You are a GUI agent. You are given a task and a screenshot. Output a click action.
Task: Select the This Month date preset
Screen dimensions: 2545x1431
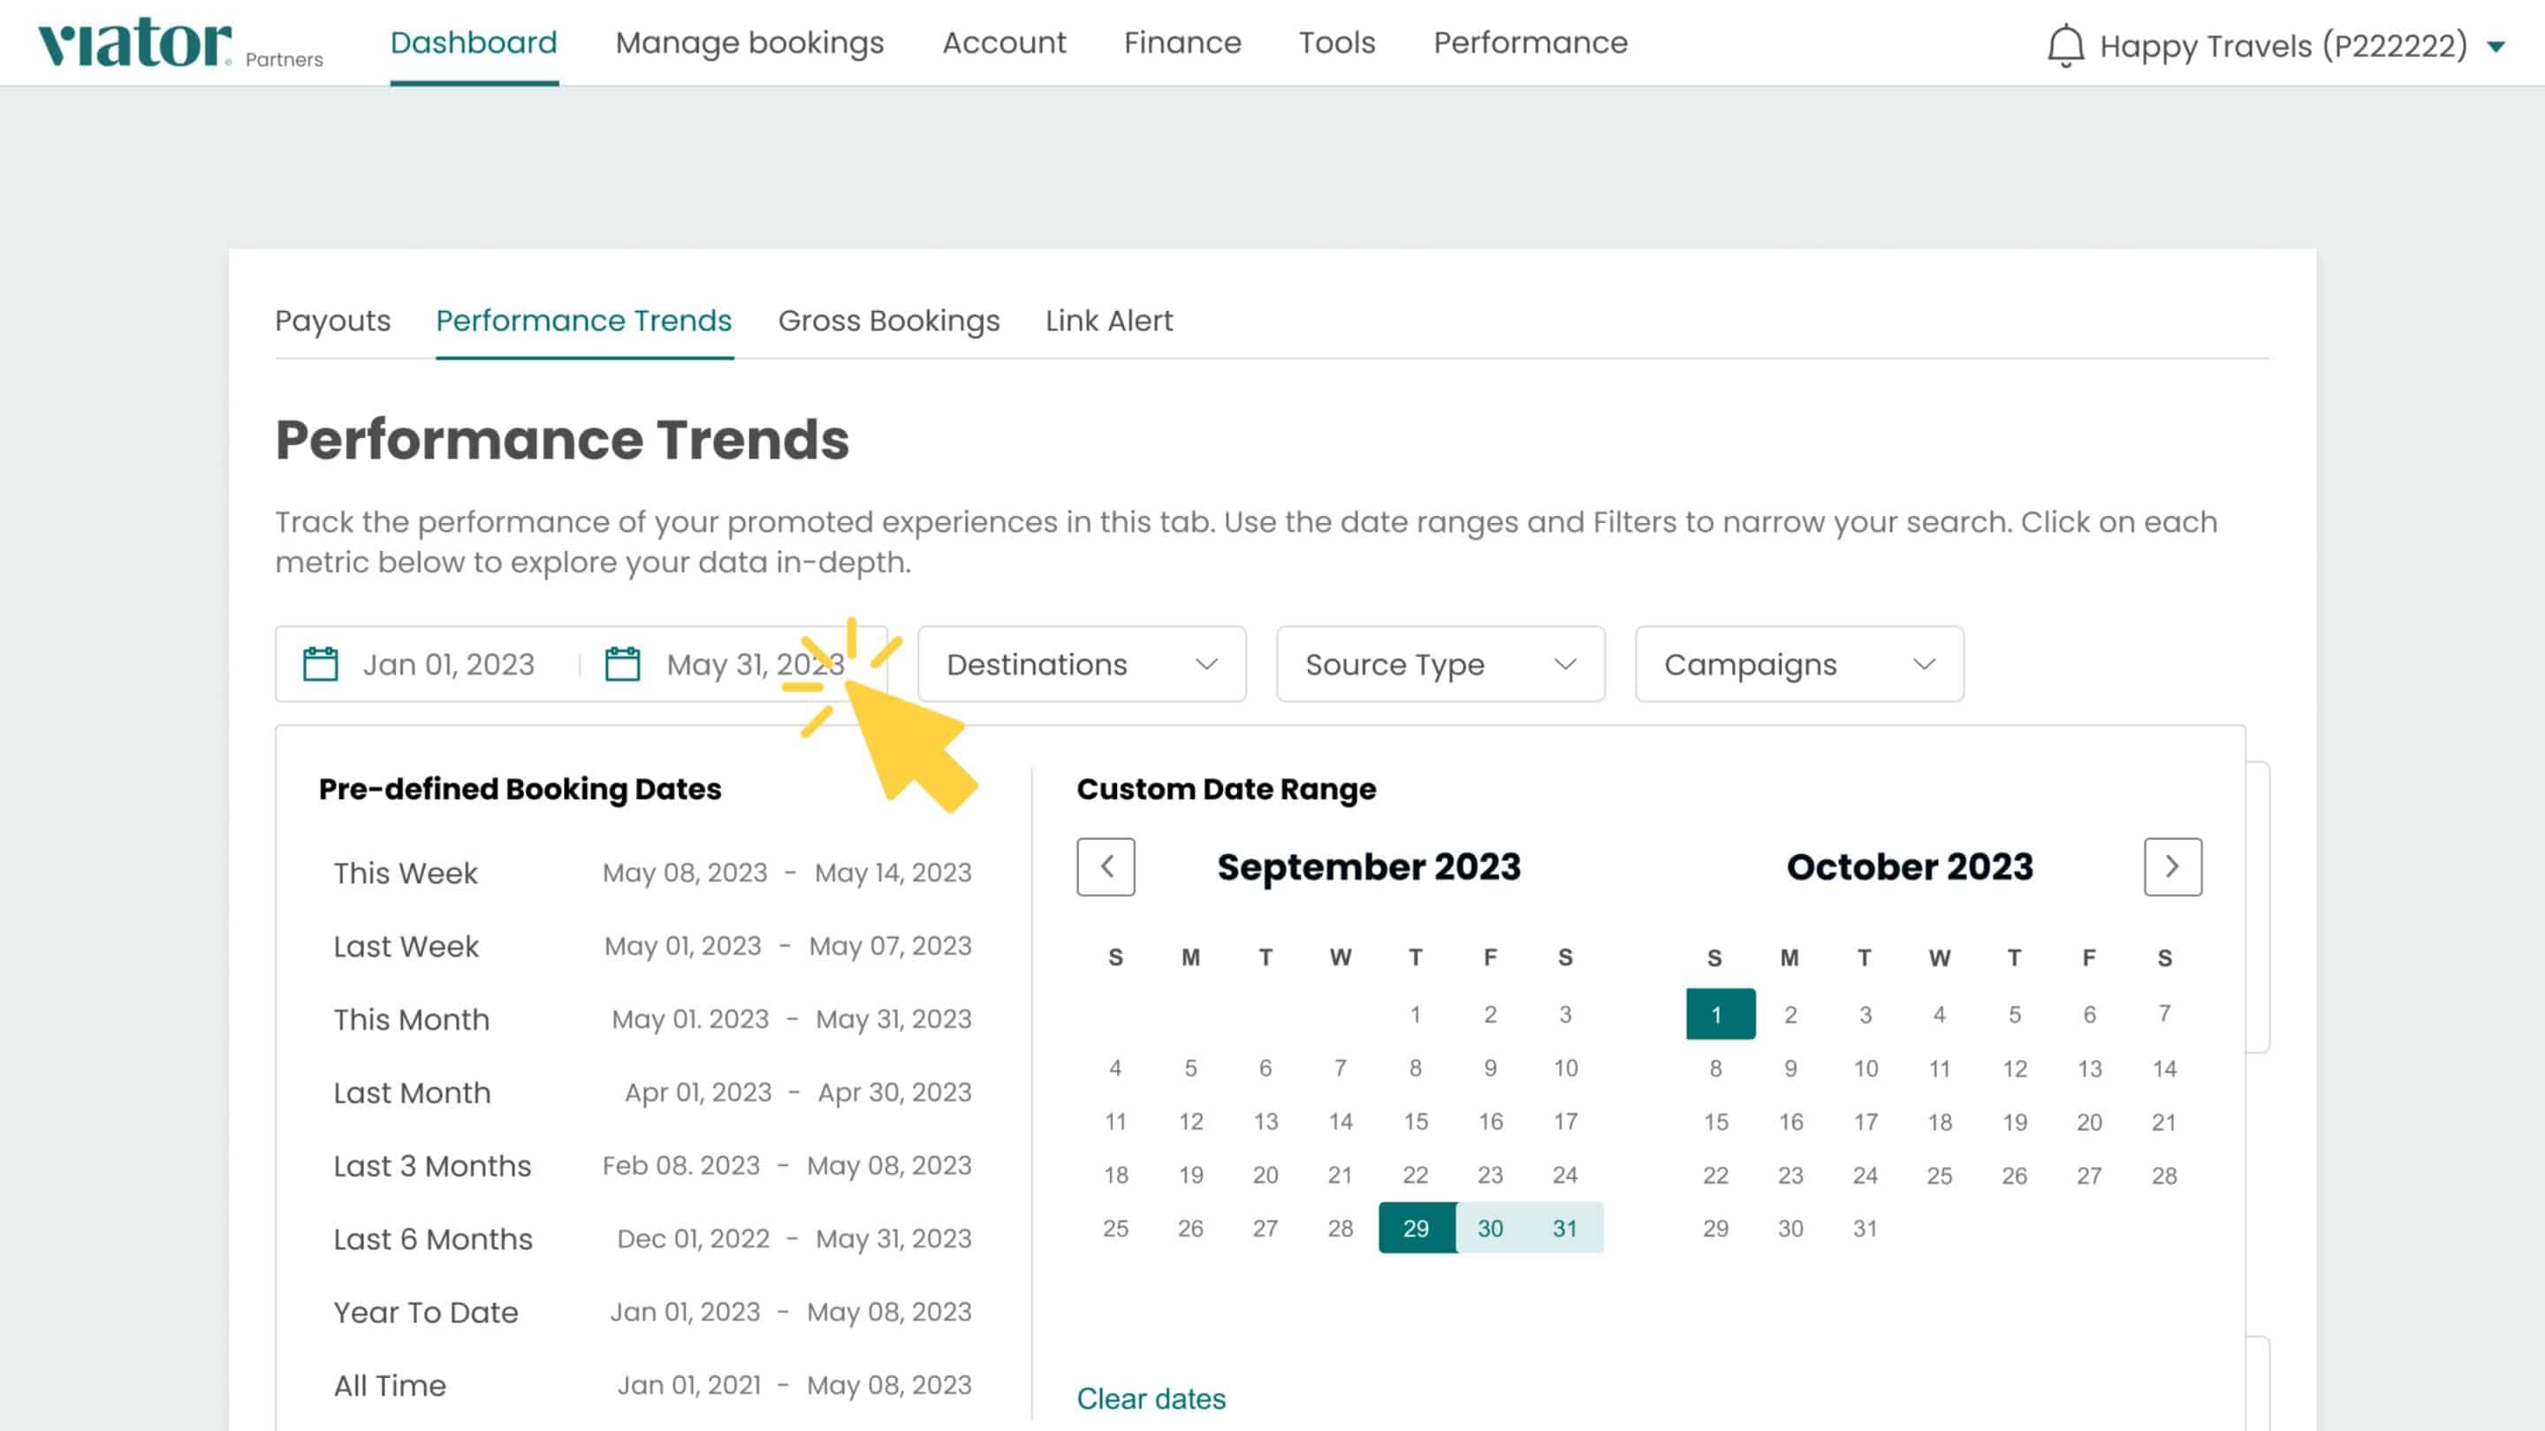(652, 1019)
